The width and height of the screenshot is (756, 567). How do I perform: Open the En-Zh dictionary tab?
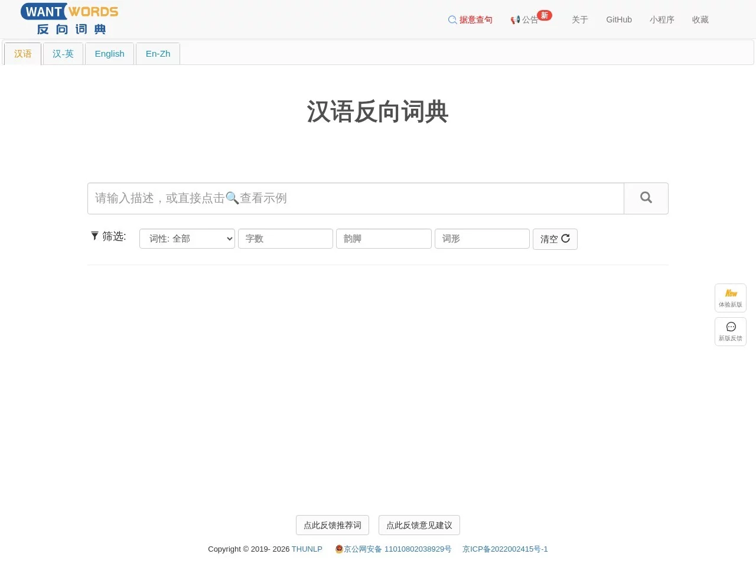(x=158, y=53)
